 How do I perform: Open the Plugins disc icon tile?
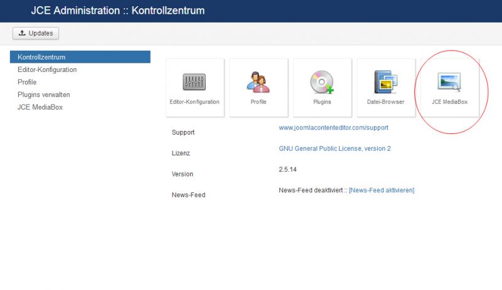click(322, 88)
